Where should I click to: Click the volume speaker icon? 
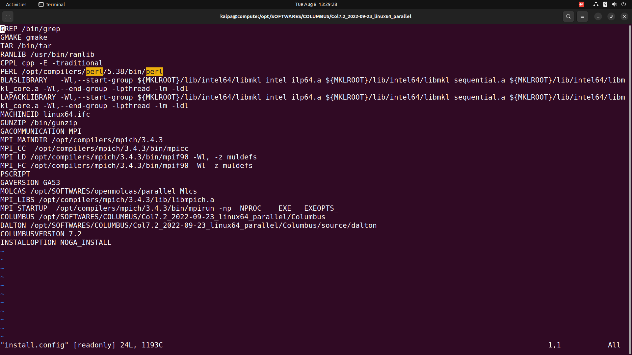pos(614,4)
